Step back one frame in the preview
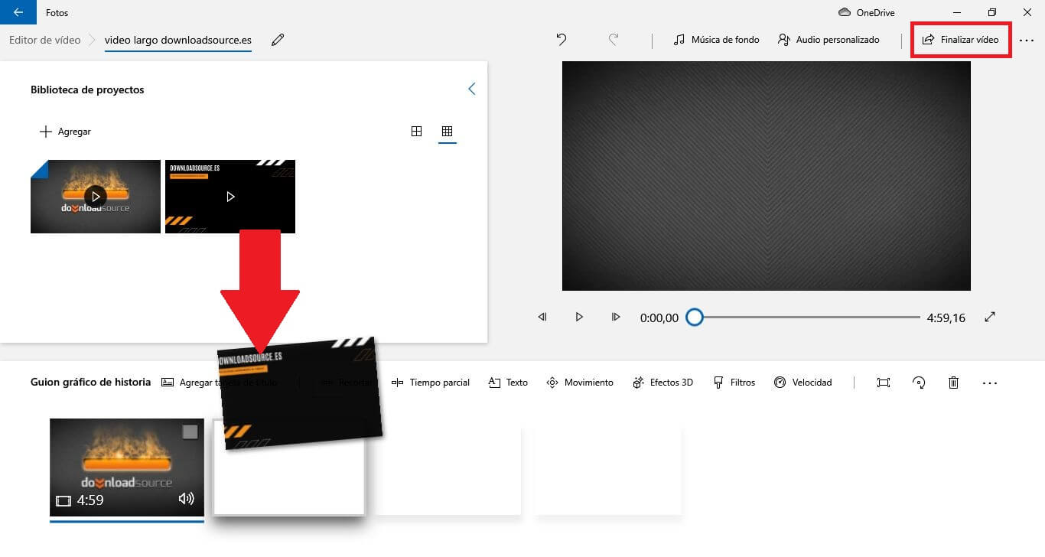The width and height of the screenshot is (1045, 557). [x=542, y=317]
